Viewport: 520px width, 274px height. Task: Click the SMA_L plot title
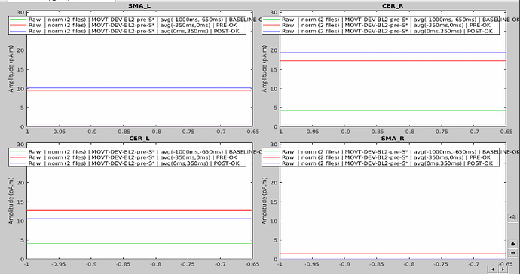pyautogui.click(x=139, y=5)
